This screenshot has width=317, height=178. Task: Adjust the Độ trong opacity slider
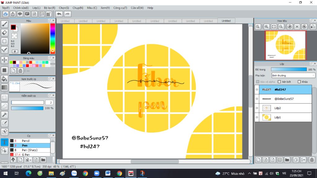289,70
